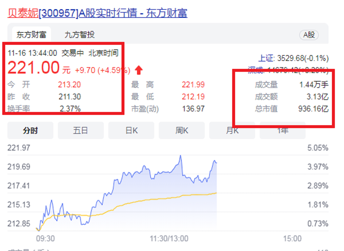Click the 昨收 value 211.30
This screenshot has height=251, width=344.
[69, 97]
